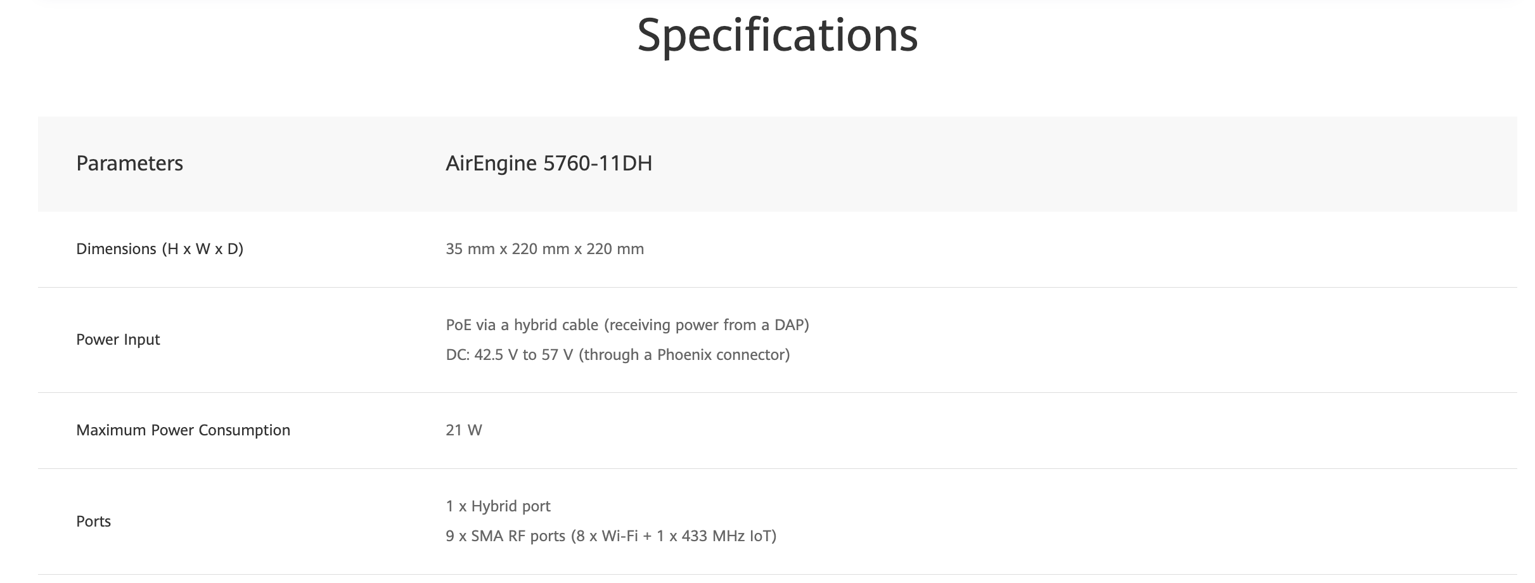Click the Maximum Power Consumption label
Screen dimensions: 1535x583
click(183, 430)
